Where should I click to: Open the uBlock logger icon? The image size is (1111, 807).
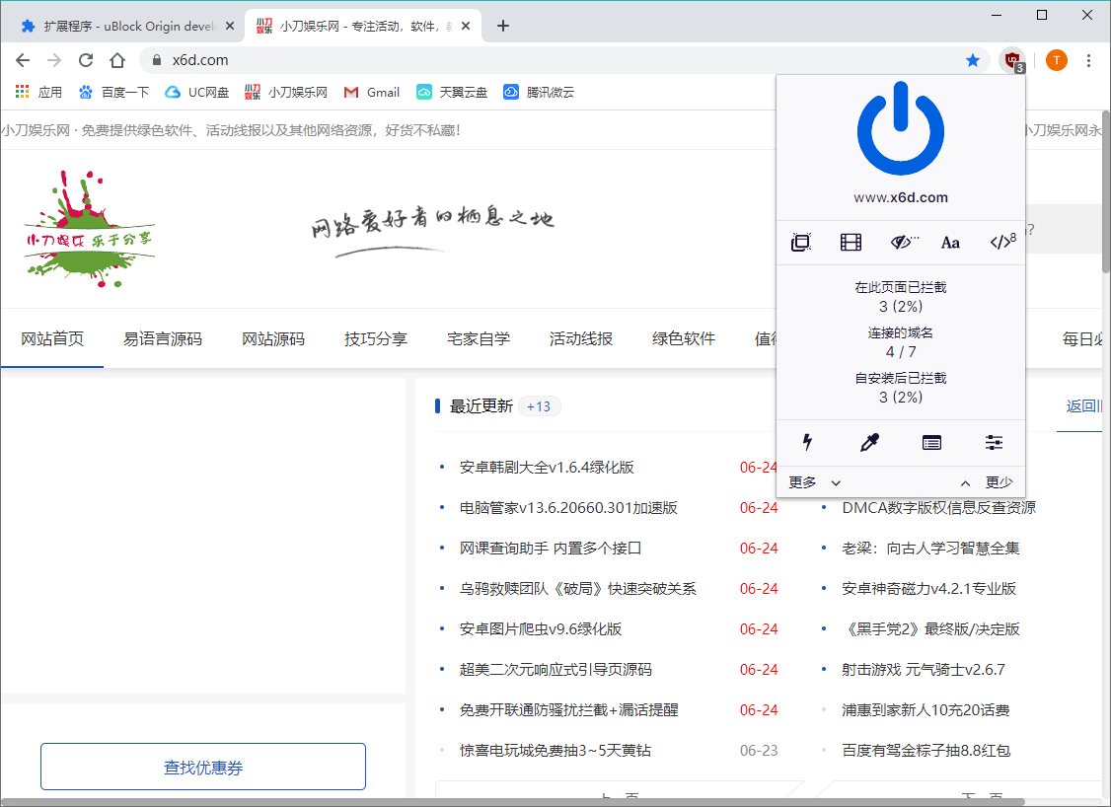pos(931,443)
